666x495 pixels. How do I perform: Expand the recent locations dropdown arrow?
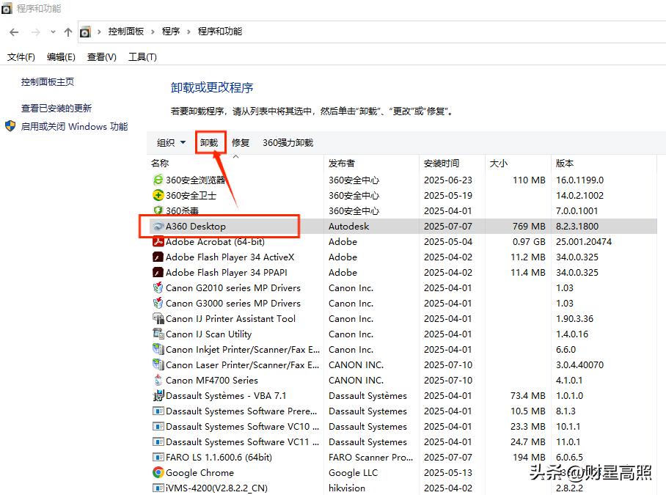[x=53, y=32]
